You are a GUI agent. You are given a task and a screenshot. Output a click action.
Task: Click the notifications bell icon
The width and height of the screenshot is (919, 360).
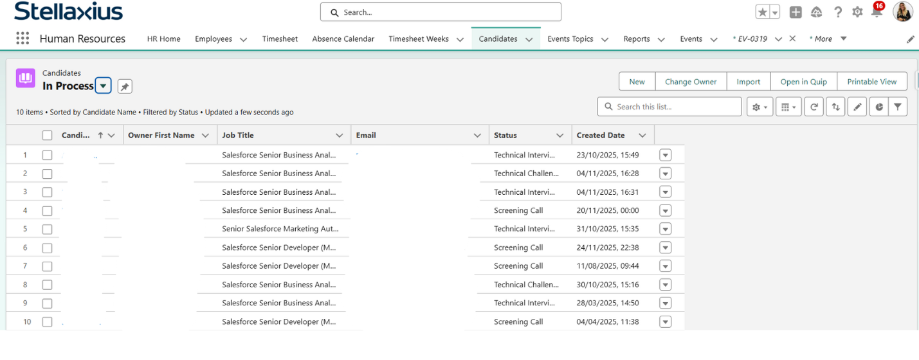[877, 12]
